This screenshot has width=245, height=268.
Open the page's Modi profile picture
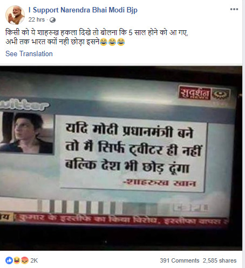pyautogui.click(x=15, y=15)
